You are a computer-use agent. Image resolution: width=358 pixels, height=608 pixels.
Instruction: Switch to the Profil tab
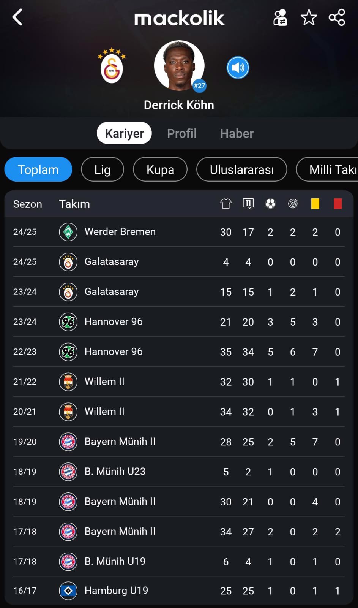182,133
